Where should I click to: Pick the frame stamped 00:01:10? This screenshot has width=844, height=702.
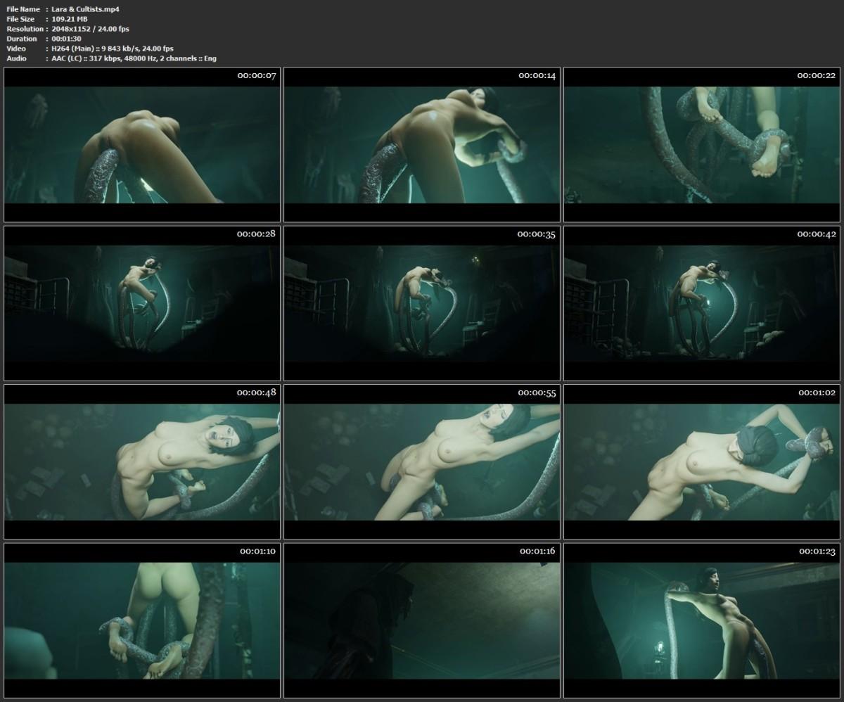142,620
